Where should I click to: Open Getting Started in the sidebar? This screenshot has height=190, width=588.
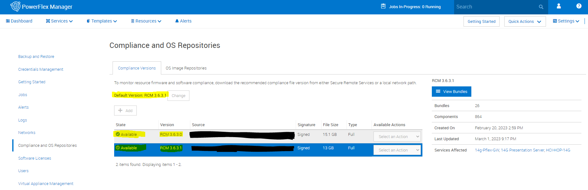tap(32, 82)
